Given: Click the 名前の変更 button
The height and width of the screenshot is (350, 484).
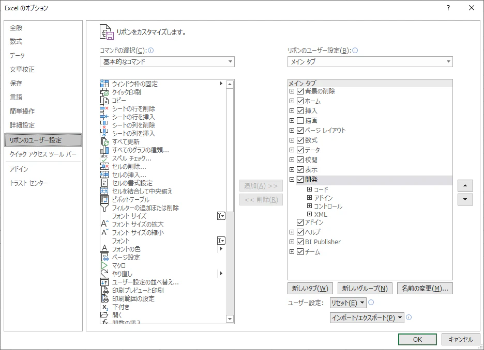Looking at the screenshot, I should point(425,289).
